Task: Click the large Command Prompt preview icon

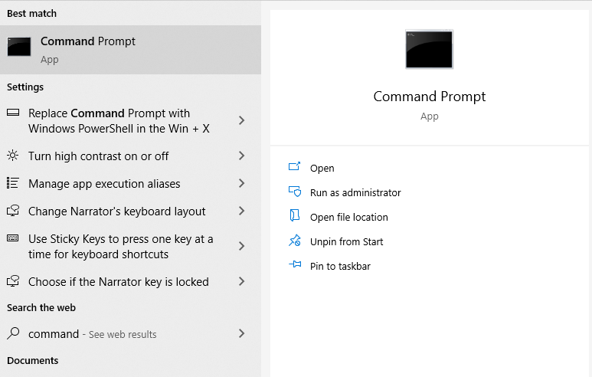Action: 429,50
